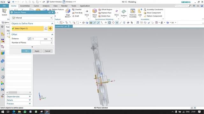Toggle the enable snap point icon
This screenshot has width=204, height=114.
(91, 22)
